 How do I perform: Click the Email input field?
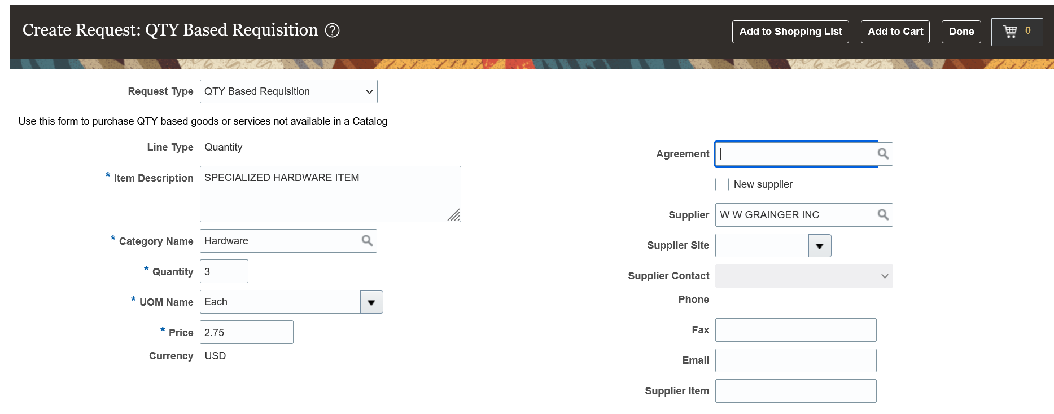(x=796, y=360)
